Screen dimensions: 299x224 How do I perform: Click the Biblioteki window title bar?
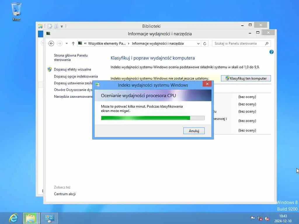(x=151, y=26)
